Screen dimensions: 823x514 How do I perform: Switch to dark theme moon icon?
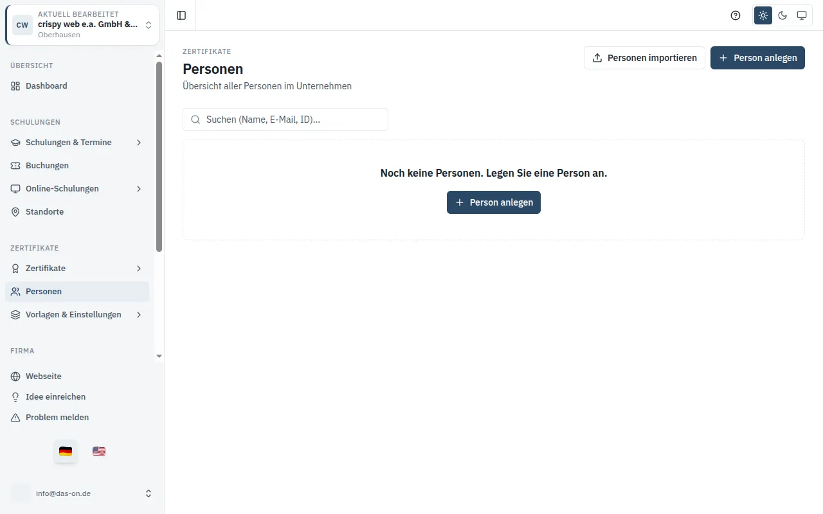click(x=782, y=15)
